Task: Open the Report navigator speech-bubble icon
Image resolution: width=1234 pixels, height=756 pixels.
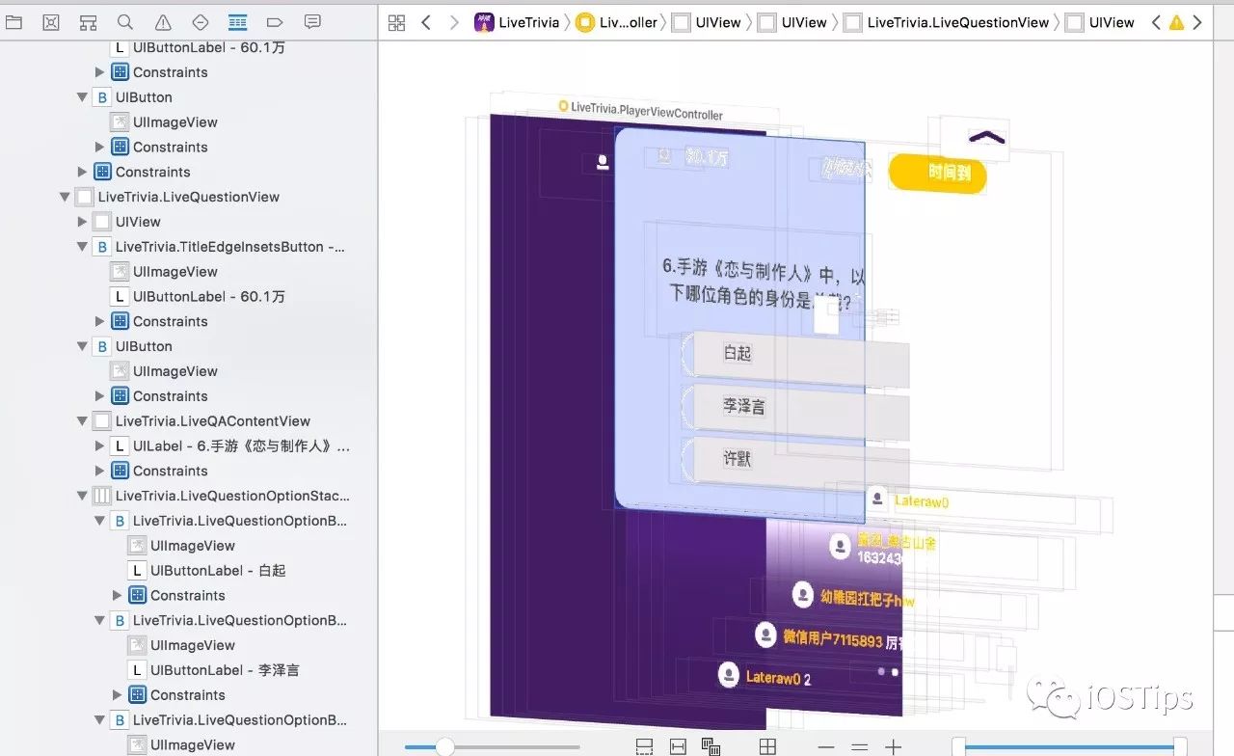Action: pyautogui.click(x=312, y=22)
